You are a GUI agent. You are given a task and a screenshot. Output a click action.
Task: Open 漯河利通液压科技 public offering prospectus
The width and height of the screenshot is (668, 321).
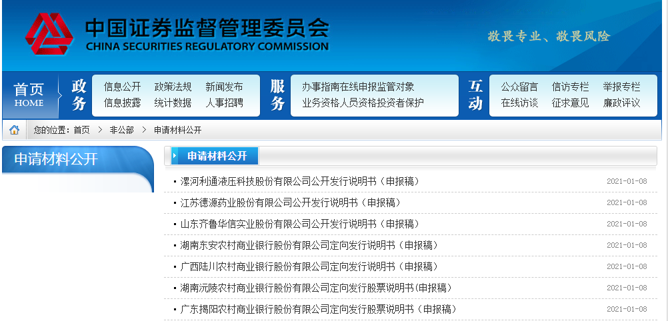300,181
